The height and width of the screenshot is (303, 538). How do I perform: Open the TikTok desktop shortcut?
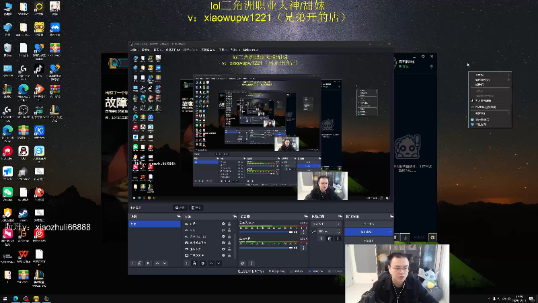[39, 71]
